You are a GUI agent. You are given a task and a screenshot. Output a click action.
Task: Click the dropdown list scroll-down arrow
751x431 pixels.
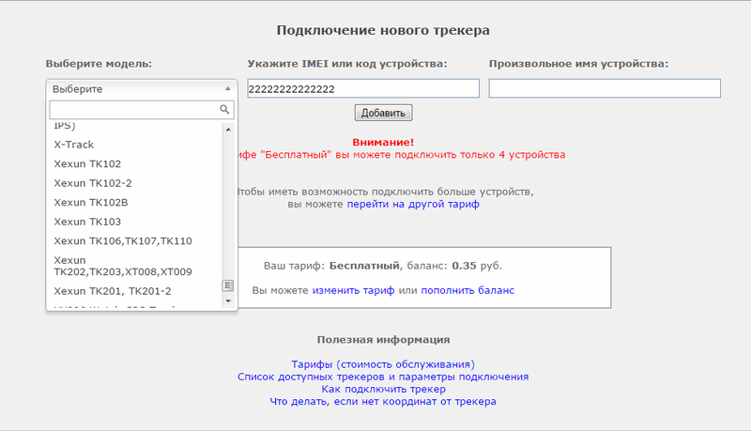[226, 301]
